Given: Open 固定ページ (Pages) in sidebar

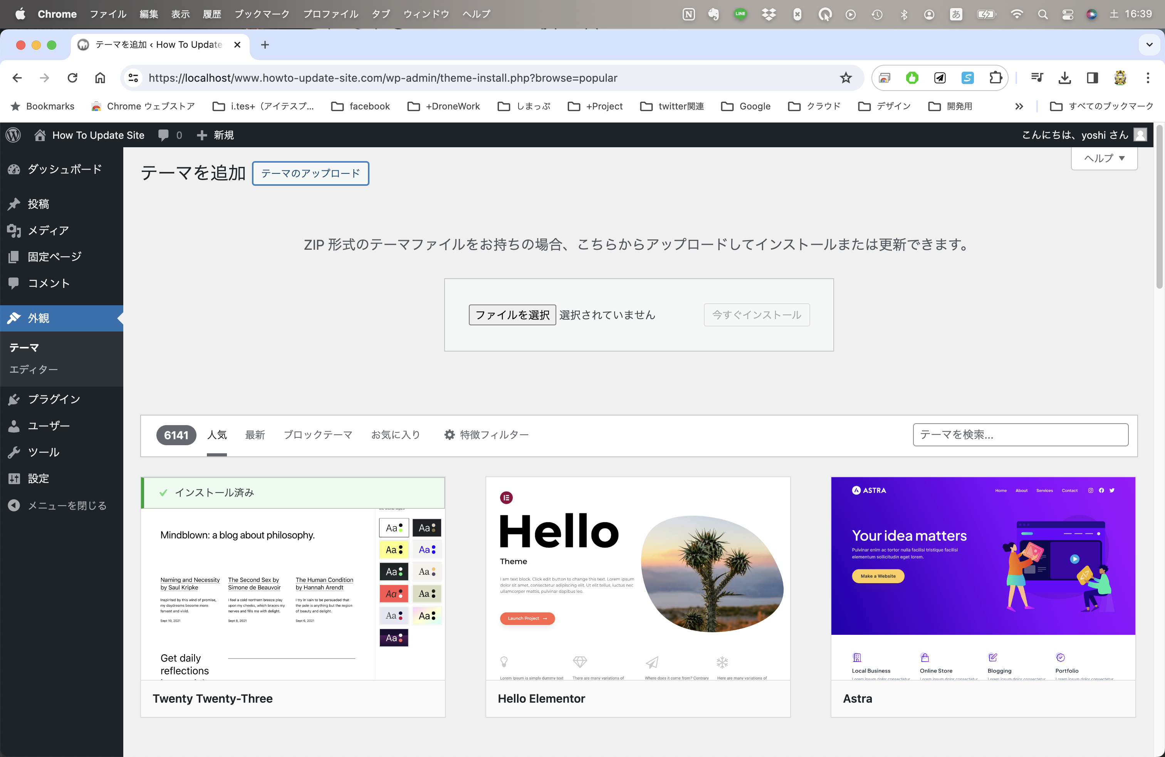Looking at the screenshot, I should (x=62, y=257).
